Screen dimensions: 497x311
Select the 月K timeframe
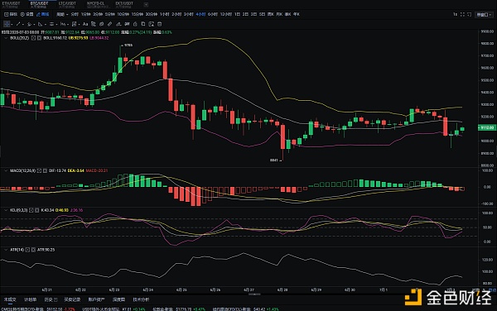(279, 14)
